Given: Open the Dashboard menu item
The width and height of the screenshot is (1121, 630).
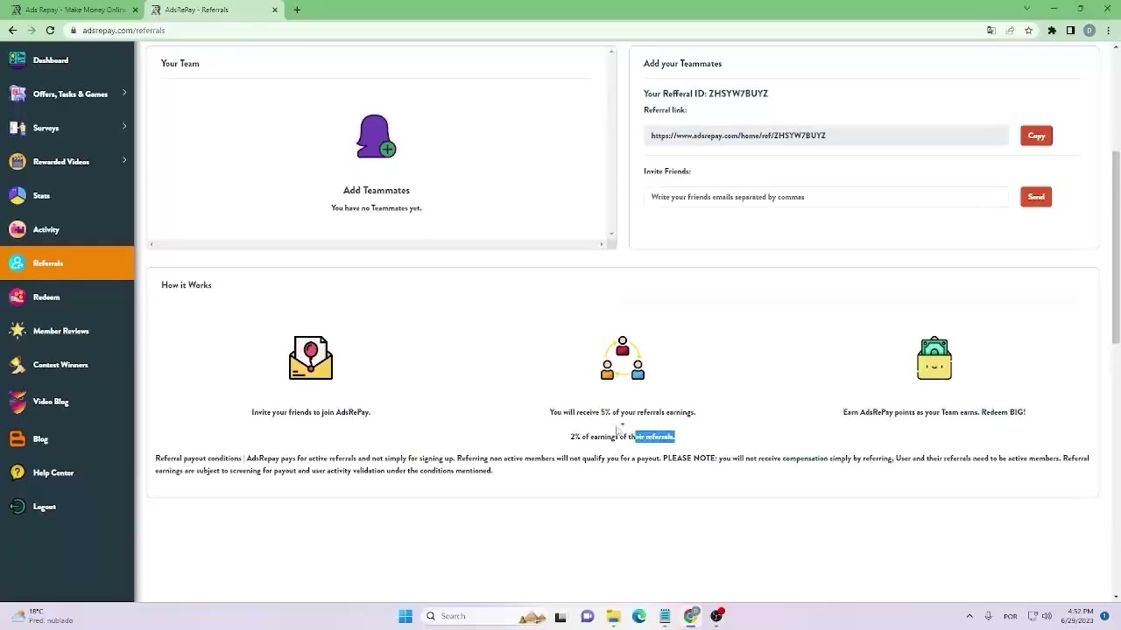Looking at the screenshot, I should [x=51, y=60].
